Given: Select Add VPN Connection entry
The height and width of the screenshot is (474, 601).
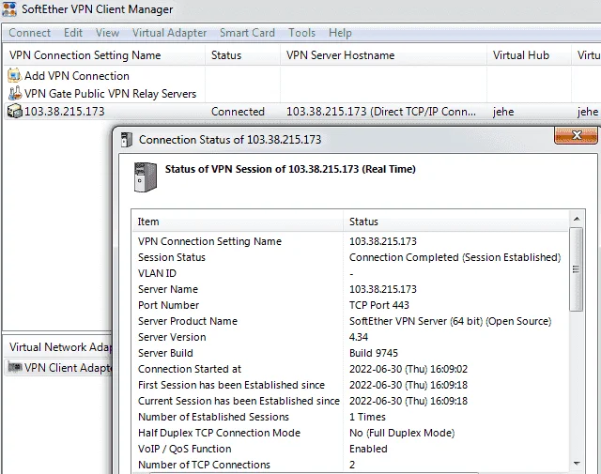Looking at the screenshot, I should (77, 76).
